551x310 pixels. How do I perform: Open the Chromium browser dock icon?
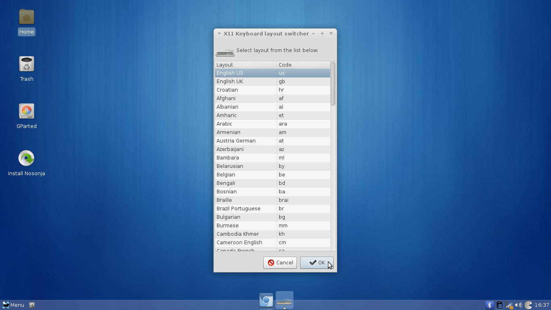click(x=266, y=300)
